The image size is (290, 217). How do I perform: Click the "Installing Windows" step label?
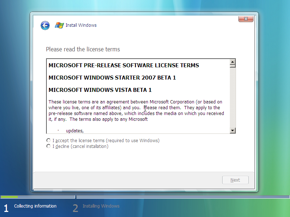pos(101,206)
